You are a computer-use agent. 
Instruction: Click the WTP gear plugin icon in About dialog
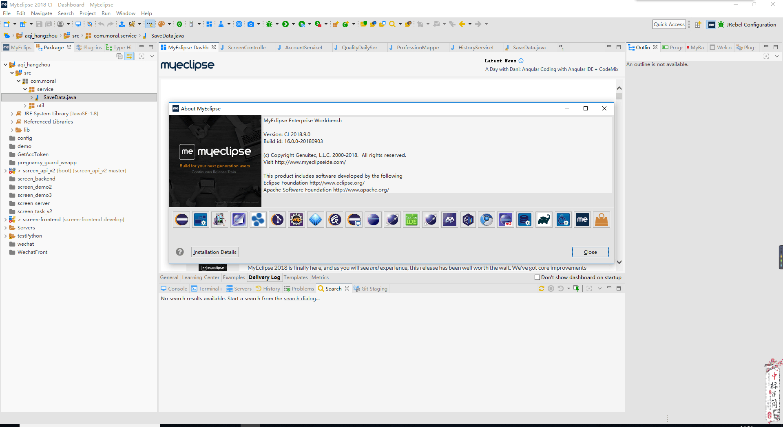pyautogui.click(x=296, y=220)
